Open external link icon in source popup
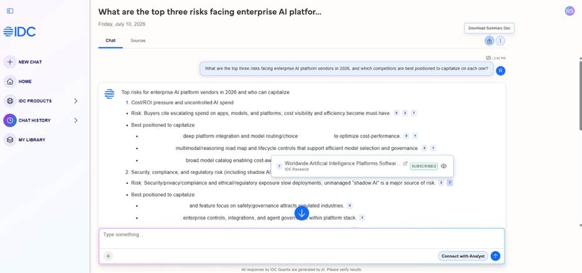 tap(405, 164)
